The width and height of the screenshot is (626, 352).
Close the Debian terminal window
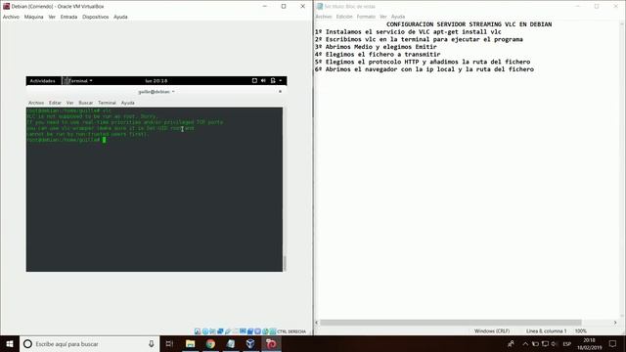[281, 91]
